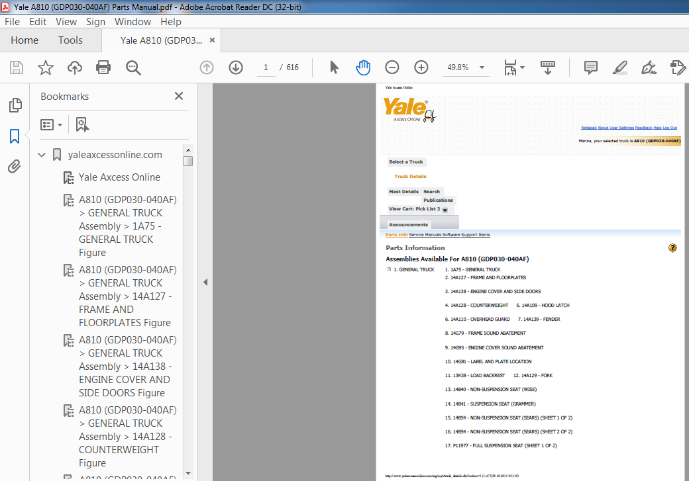
Task: Print the document with printer icon
Action: click(103, 67)
